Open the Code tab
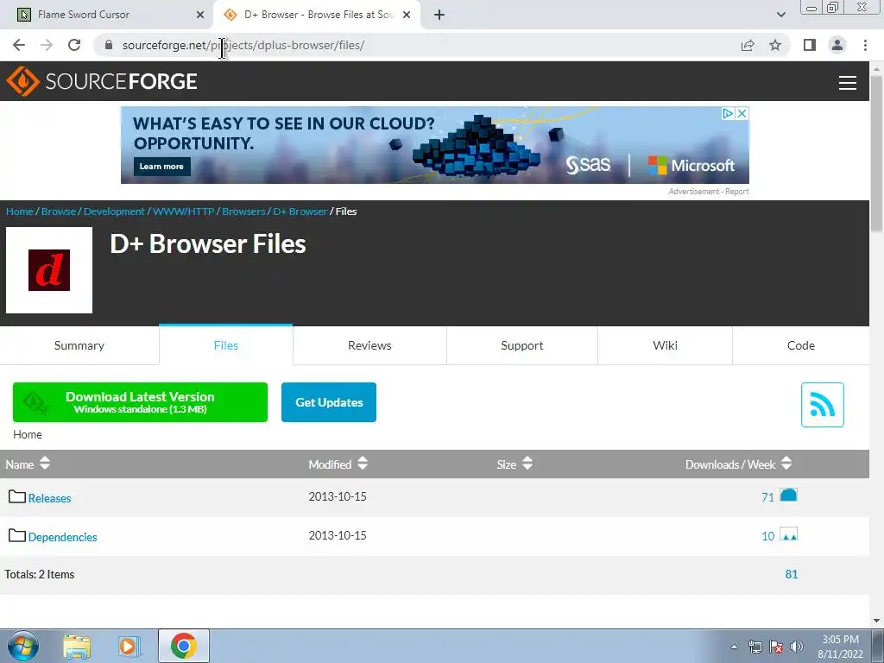This screenshot has height=663, width=884. coord(801,345)
